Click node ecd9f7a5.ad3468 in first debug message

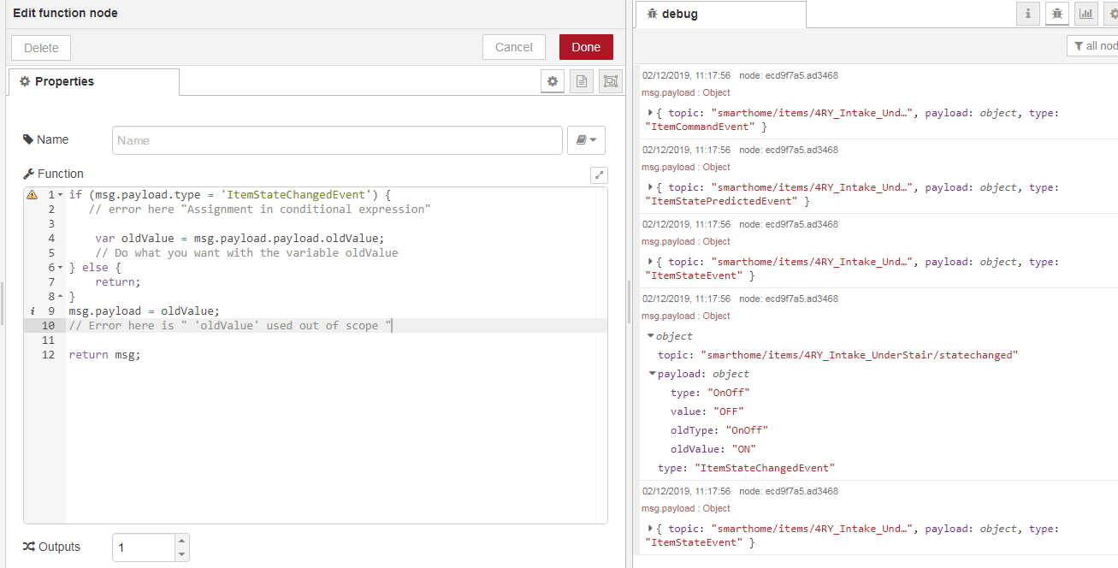point(789,75)
